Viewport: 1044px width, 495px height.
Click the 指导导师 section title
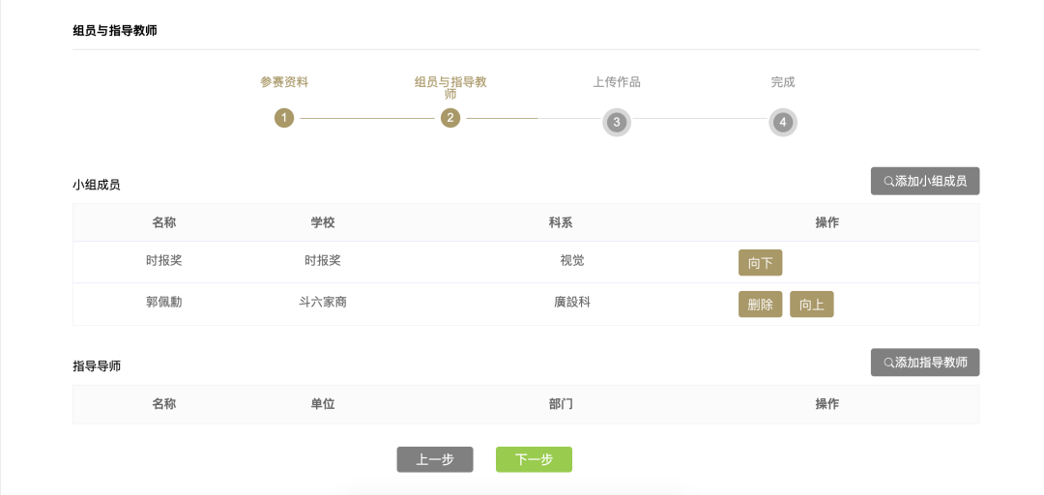pyautogui.click(x=97, y=366)
